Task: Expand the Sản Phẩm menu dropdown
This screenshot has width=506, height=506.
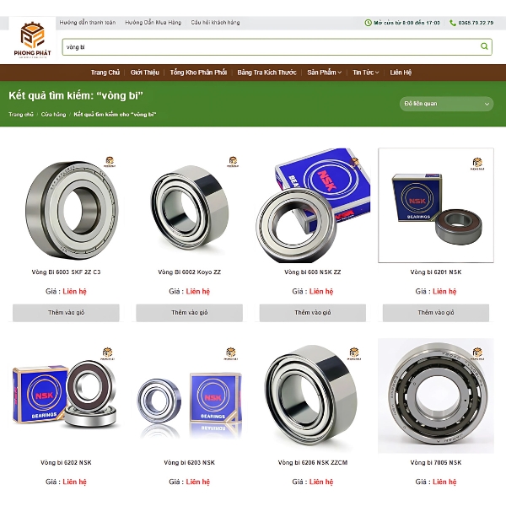Action: (324, 73)
